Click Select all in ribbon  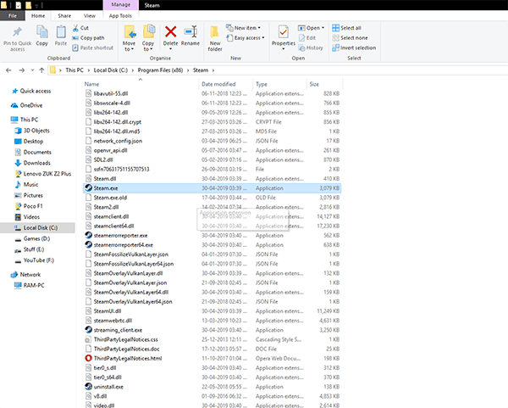pyautogui.click(x=346, y=28)
